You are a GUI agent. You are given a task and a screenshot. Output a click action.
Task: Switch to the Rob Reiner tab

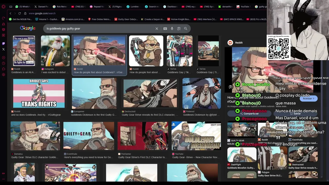(60, 7)
